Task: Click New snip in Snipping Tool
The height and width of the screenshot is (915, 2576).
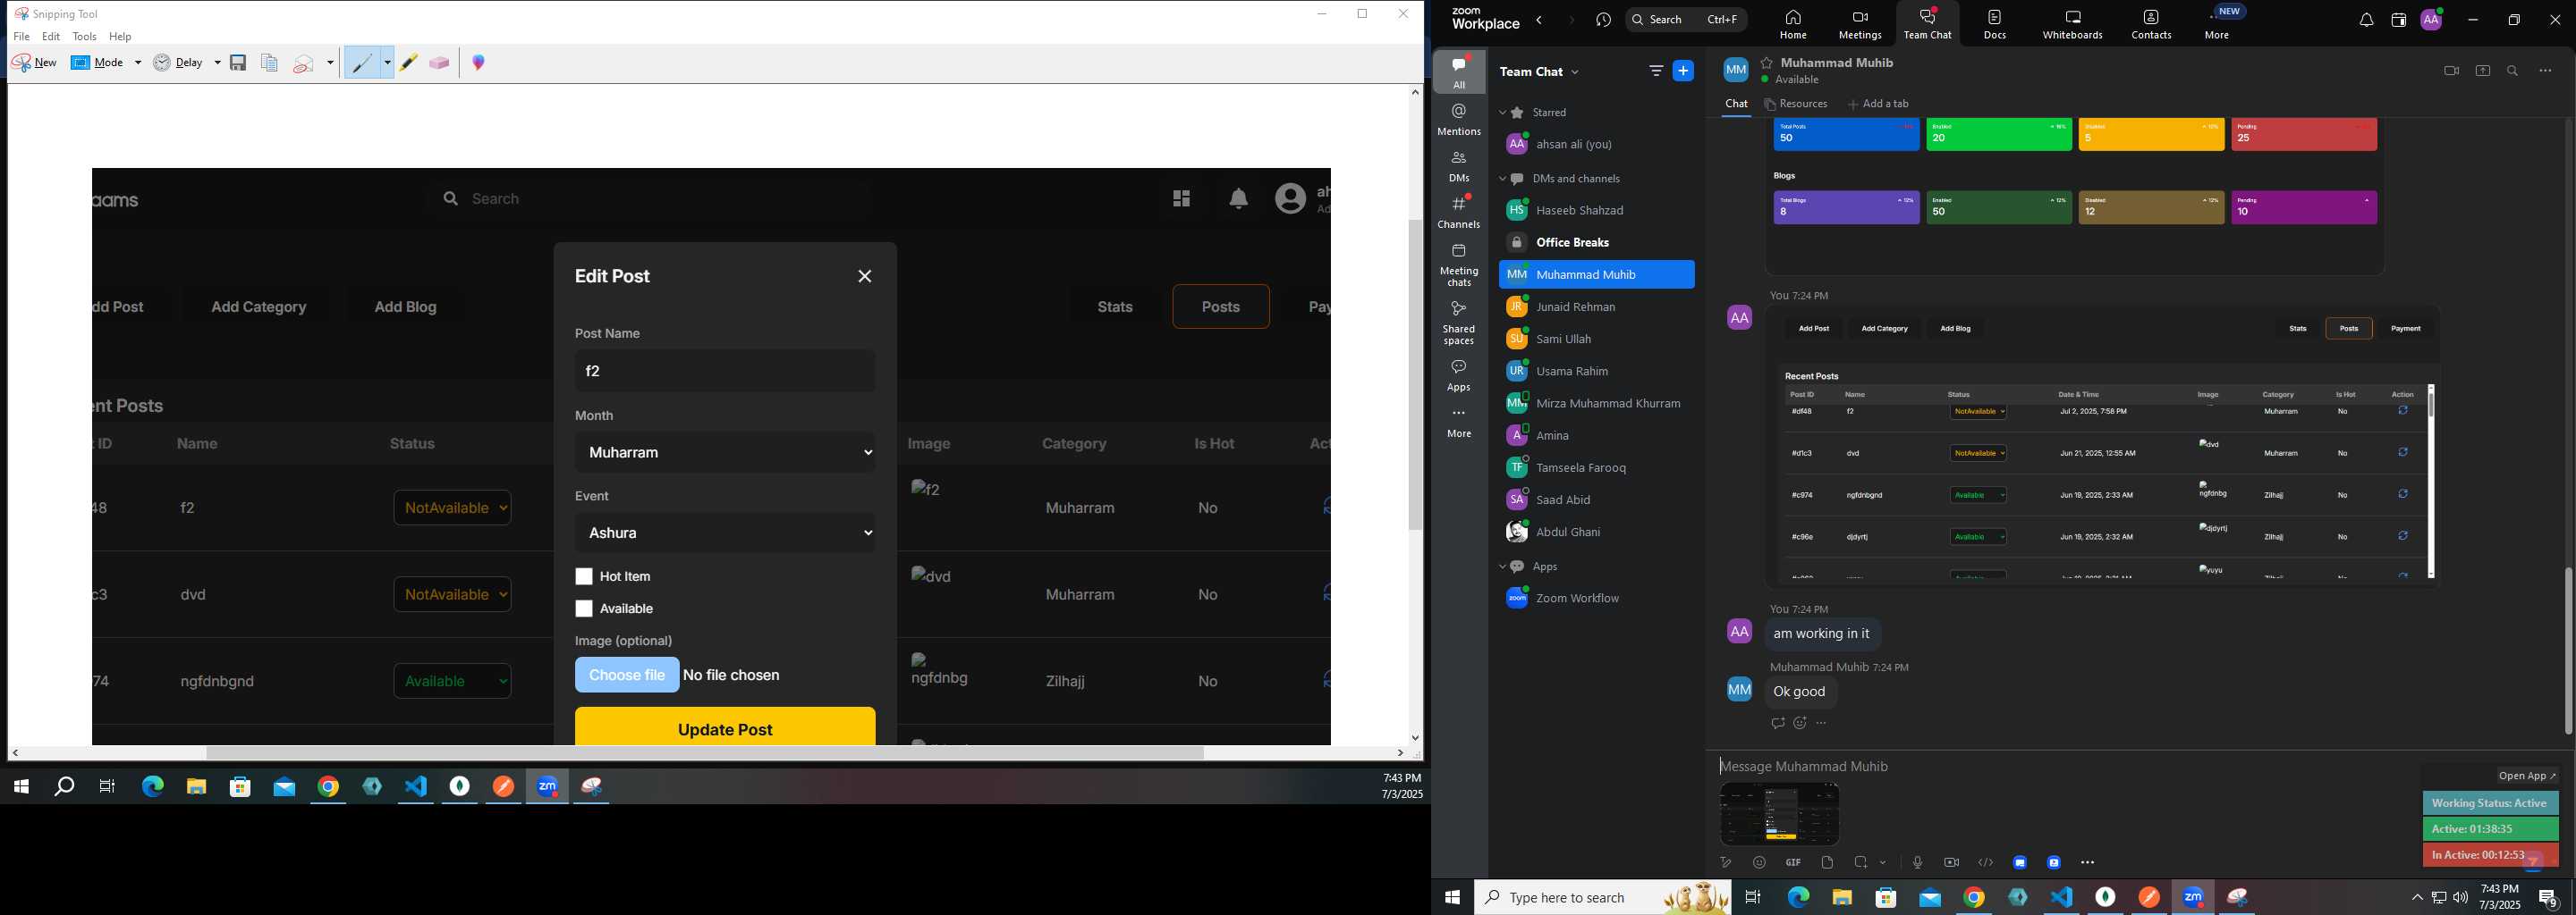Action: (x=34, y=63)
